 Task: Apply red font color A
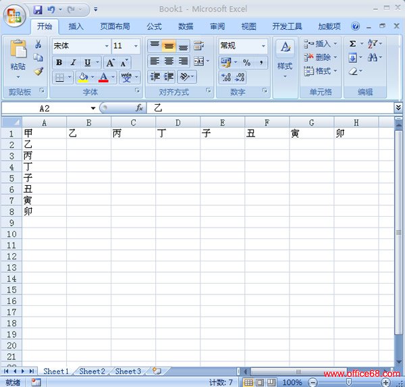tap(103, 77)
